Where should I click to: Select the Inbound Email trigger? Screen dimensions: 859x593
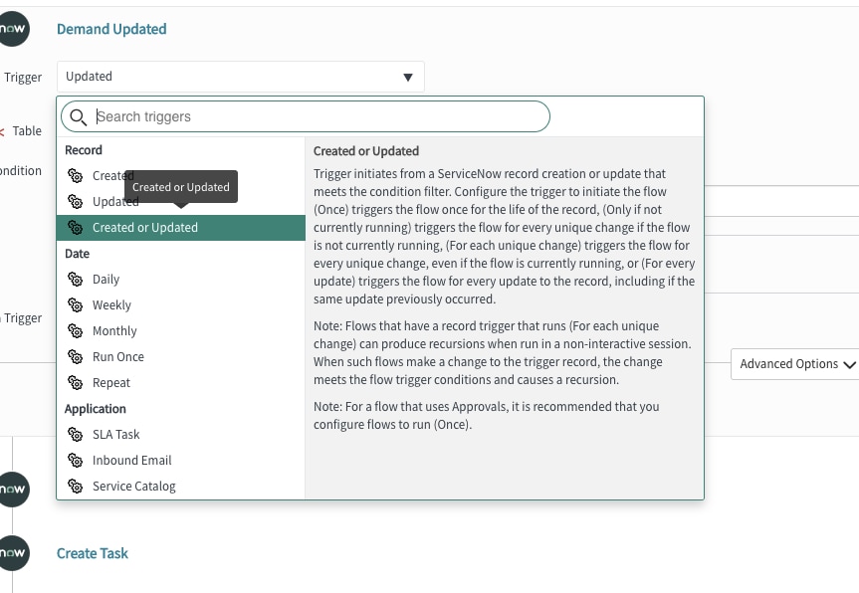(x=181, y=460)
